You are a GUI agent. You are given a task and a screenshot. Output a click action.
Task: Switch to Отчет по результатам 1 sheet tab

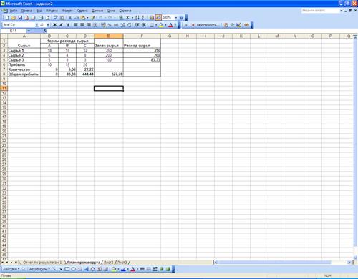tap(42, 263)
